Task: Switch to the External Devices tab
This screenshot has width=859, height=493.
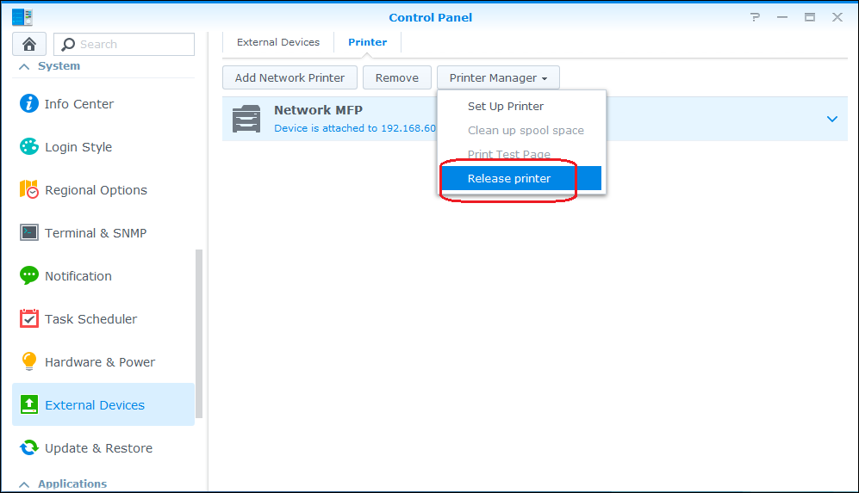Action: (x=278, y=42)
